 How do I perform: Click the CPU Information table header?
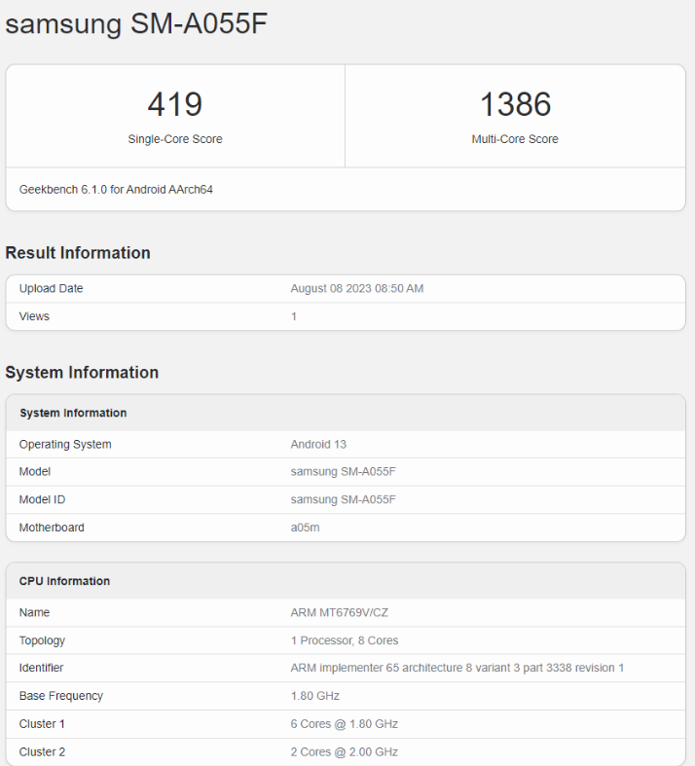64,581
